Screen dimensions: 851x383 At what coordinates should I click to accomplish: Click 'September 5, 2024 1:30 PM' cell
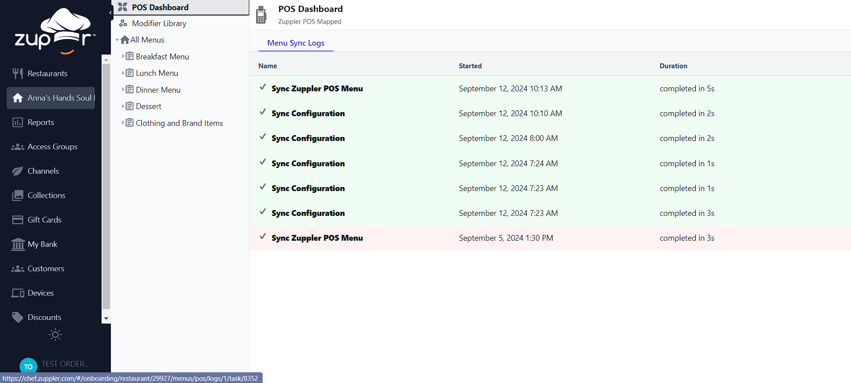pos(506,238)
